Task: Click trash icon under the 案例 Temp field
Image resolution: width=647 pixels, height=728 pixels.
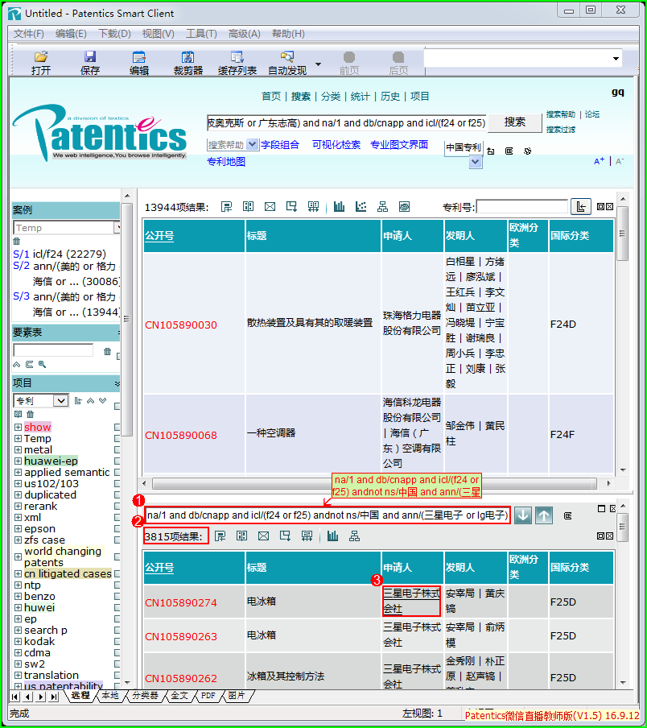Action: point(16,241)
